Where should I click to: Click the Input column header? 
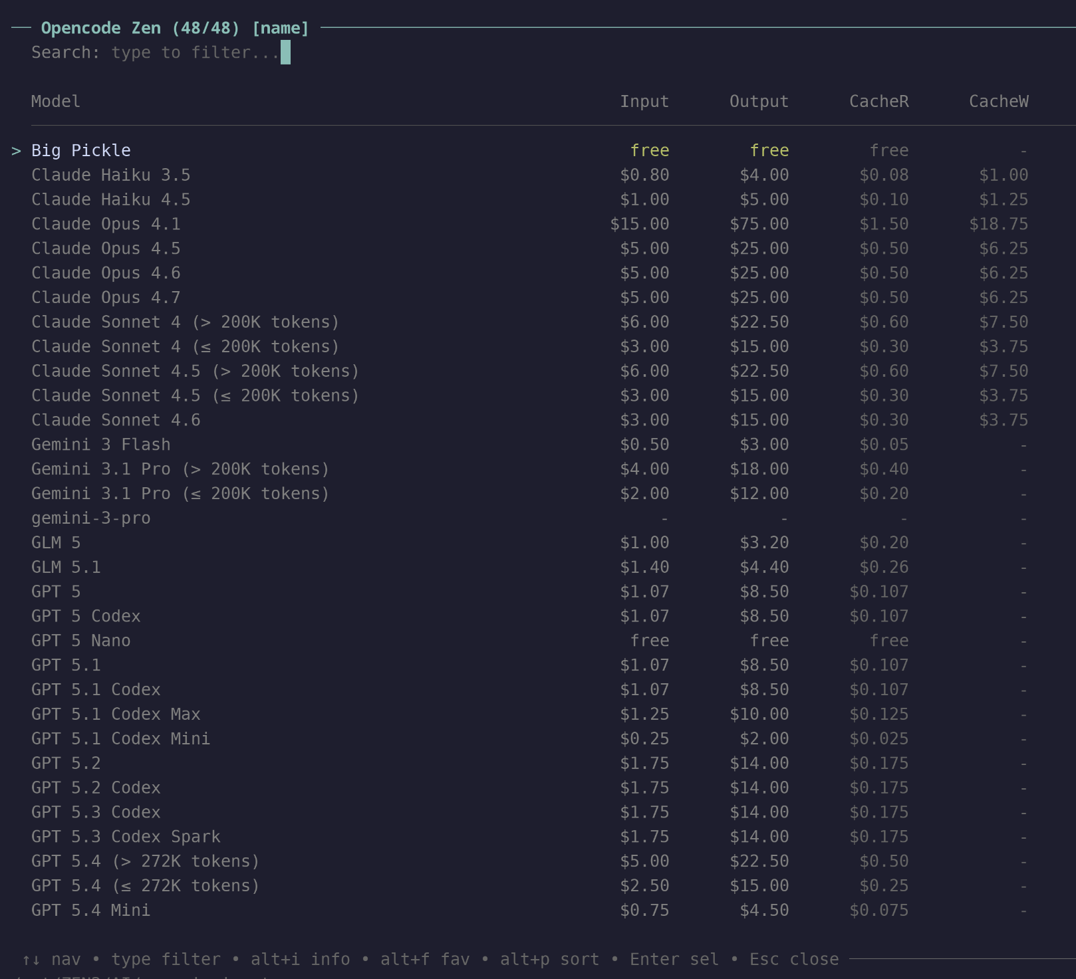point(644,102)
